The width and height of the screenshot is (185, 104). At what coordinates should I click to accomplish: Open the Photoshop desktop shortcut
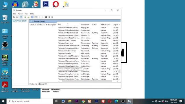coord(46,4)
